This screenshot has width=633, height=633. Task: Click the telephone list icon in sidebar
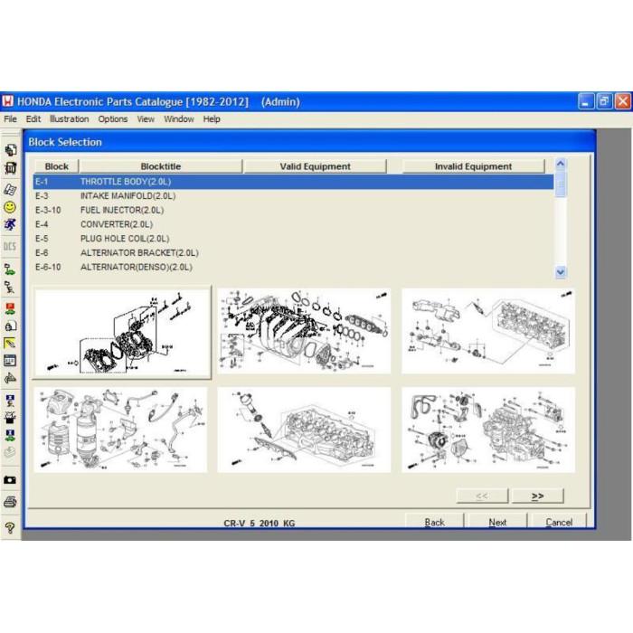tap(10, 189)
